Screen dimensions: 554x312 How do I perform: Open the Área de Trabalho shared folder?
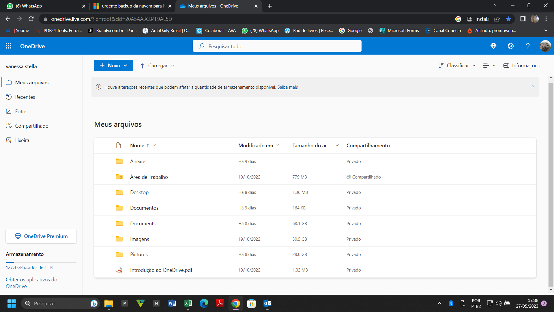[x=149, y=177]
